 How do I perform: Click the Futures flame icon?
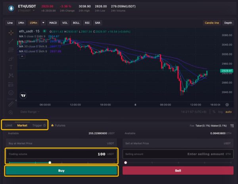[x=52, y=125]
